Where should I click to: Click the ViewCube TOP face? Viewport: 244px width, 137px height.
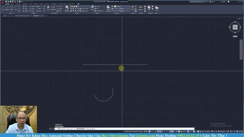pos(235,27)
